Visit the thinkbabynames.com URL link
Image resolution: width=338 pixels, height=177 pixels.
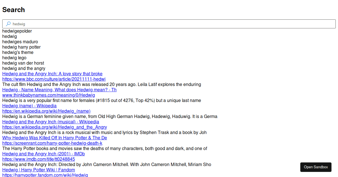click(x=48, y=95)
